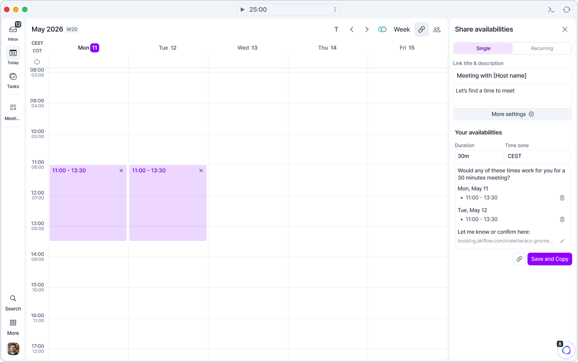Open focus timer options menu

[x=335, y=9]
